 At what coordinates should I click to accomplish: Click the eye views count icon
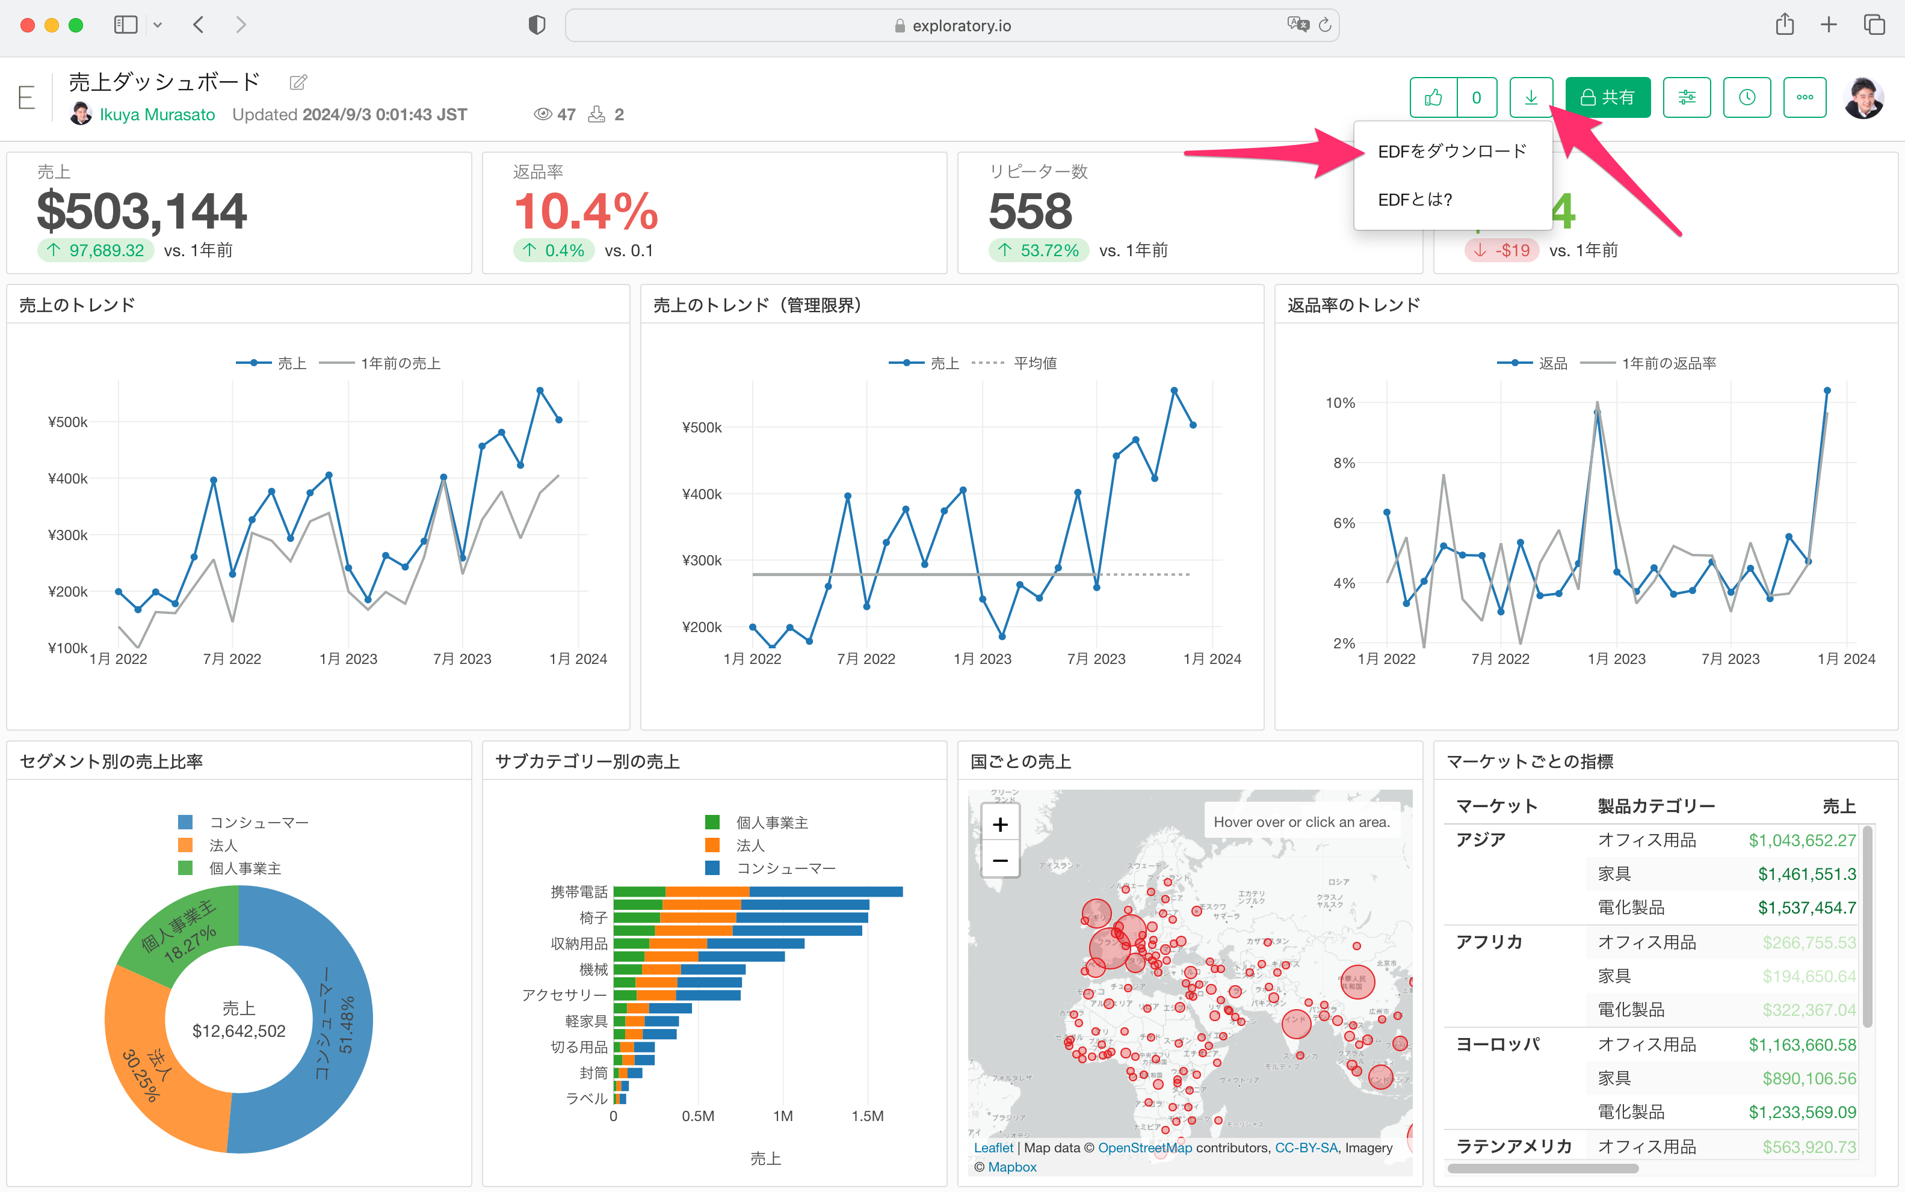click(543, 114)
